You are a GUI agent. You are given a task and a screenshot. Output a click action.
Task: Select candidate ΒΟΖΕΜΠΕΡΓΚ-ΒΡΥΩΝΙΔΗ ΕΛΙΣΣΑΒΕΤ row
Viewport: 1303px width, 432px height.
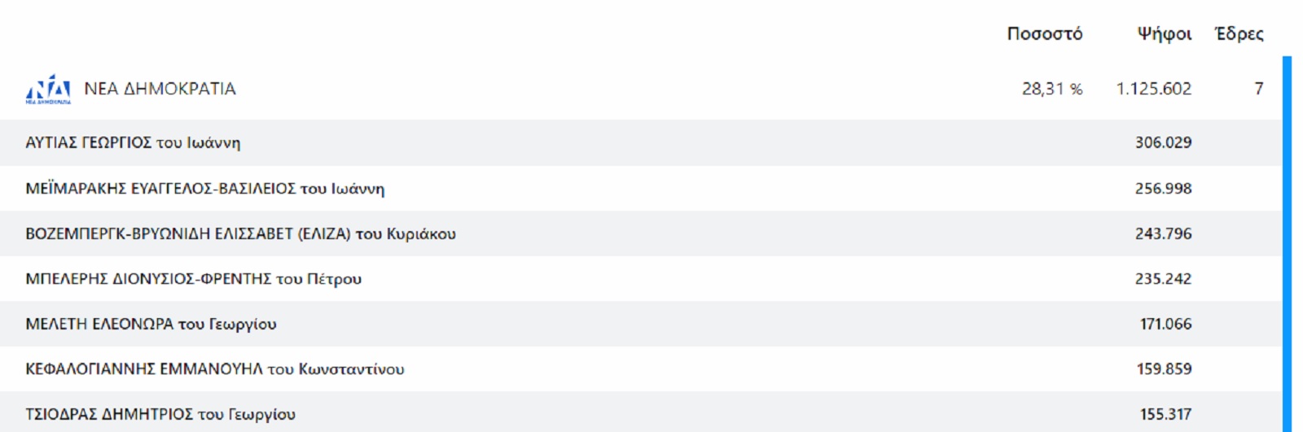641,234
